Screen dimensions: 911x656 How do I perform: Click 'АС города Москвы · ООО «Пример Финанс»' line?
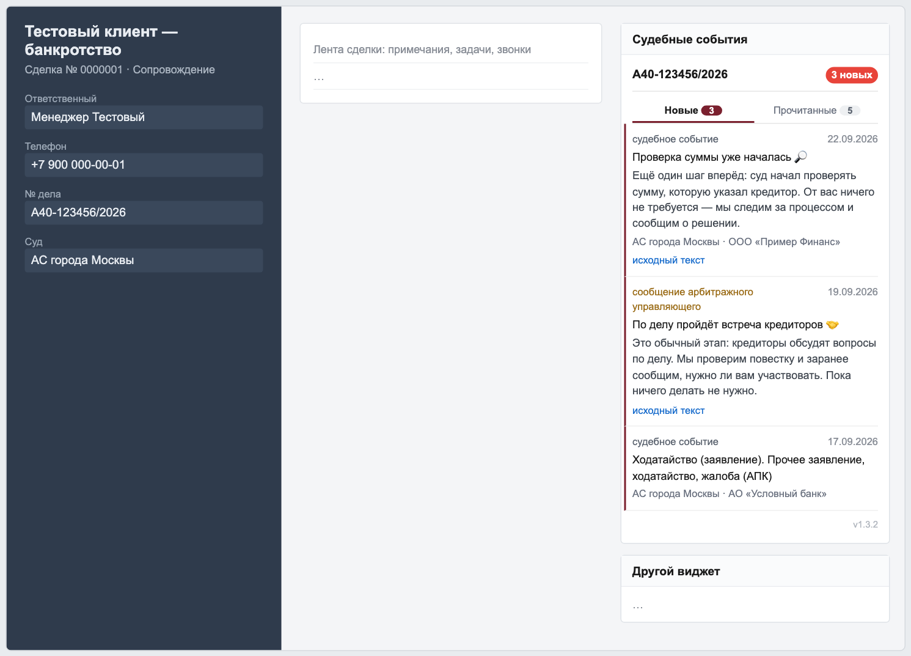pos(736,242)
